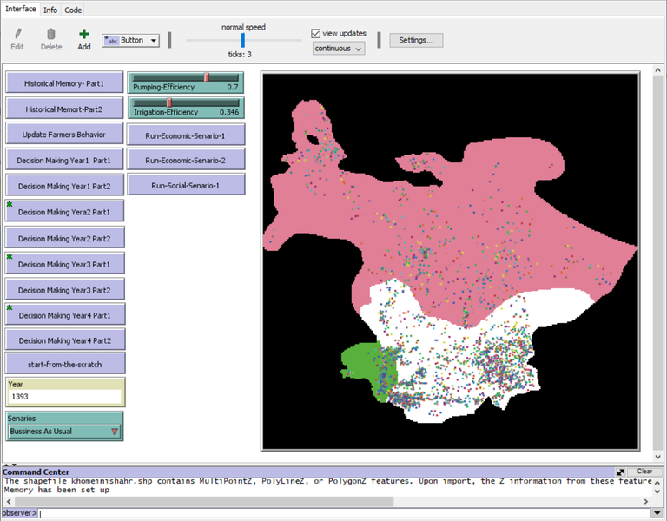Click the Add widget plus icon

(83, 35)
